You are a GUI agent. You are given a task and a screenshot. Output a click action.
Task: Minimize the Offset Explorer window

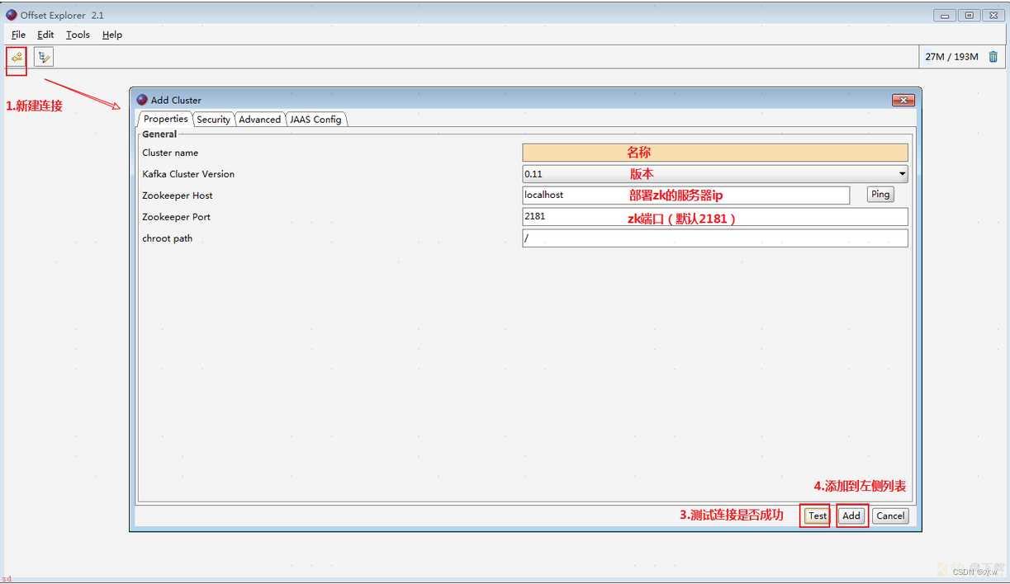pos(945,15)
